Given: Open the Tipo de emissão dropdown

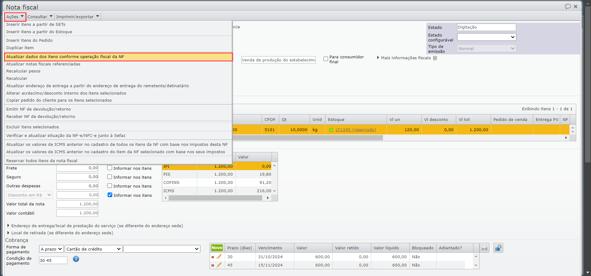Looking at the screenshot, I should tap(486, 49).
